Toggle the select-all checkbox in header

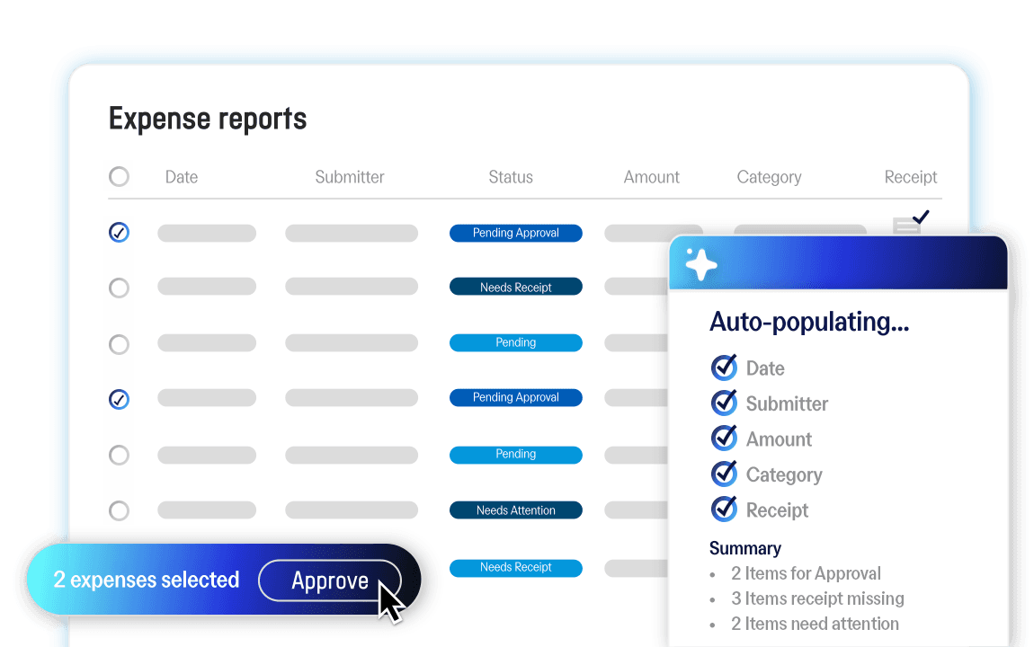point(119,176)
